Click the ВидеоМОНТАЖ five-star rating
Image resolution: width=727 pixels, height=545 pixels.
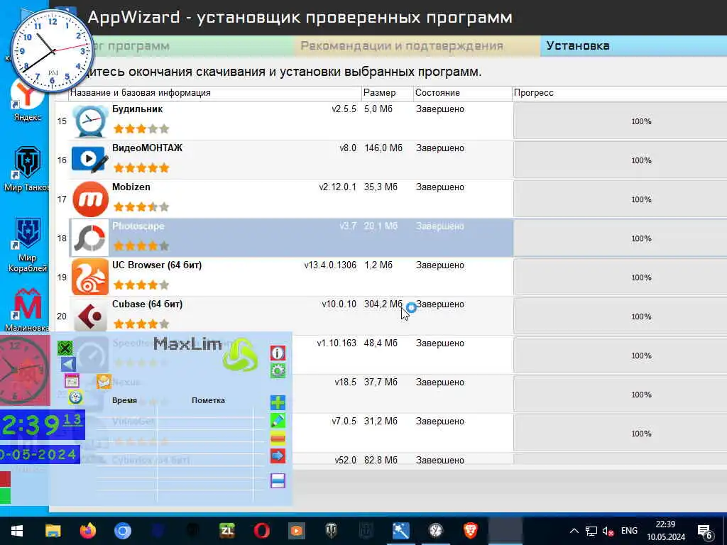(x=141, y=167)
